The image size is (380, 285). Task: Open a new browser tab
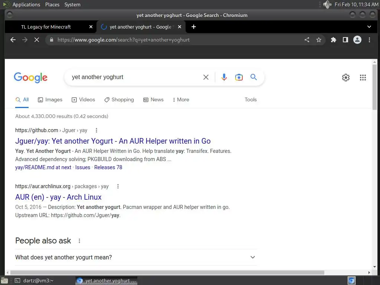coord(194,27)
